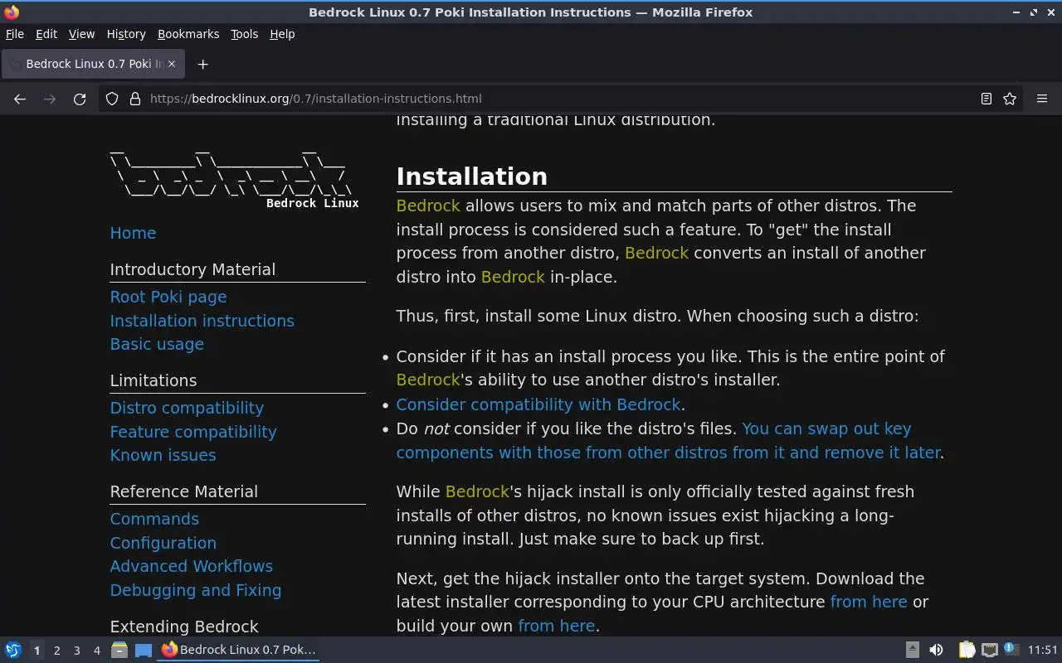Click the 'Introductory Material' sidebar heading
Viewport: 1062px width, 663px height.
click(x=192, y=269)
